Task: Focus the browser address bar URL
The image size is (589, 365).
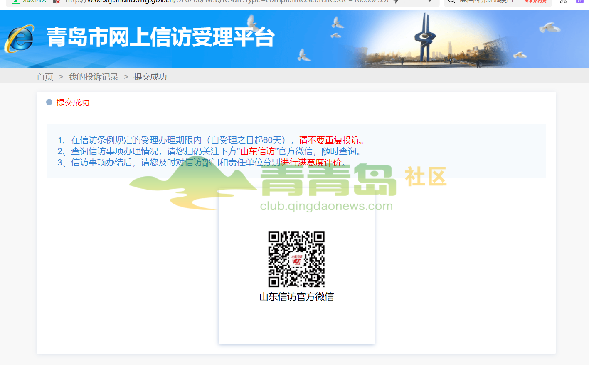Action: click(x=227, y=1)
